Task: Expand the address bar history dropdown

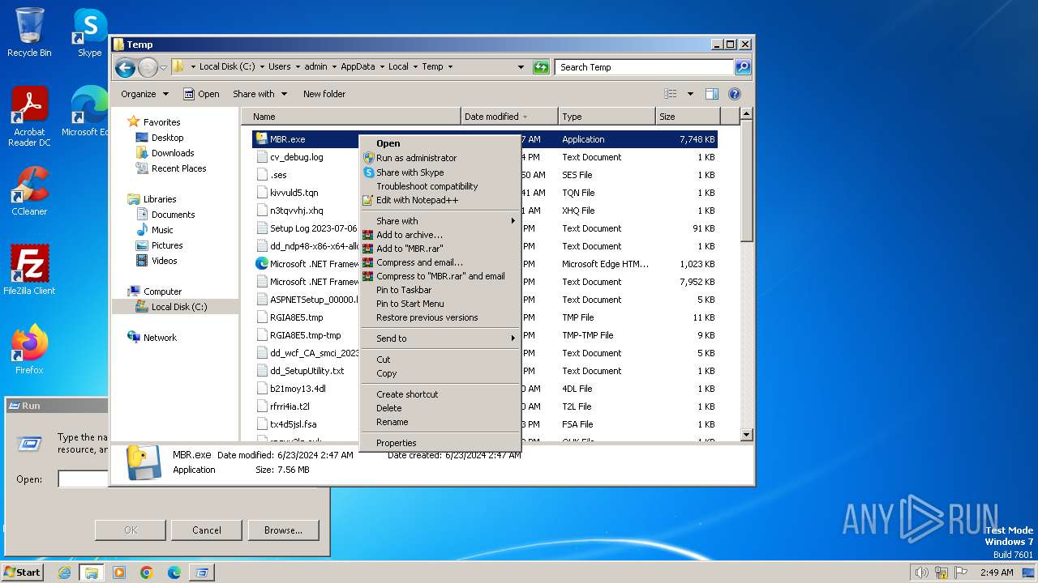Action: (521, 67)
